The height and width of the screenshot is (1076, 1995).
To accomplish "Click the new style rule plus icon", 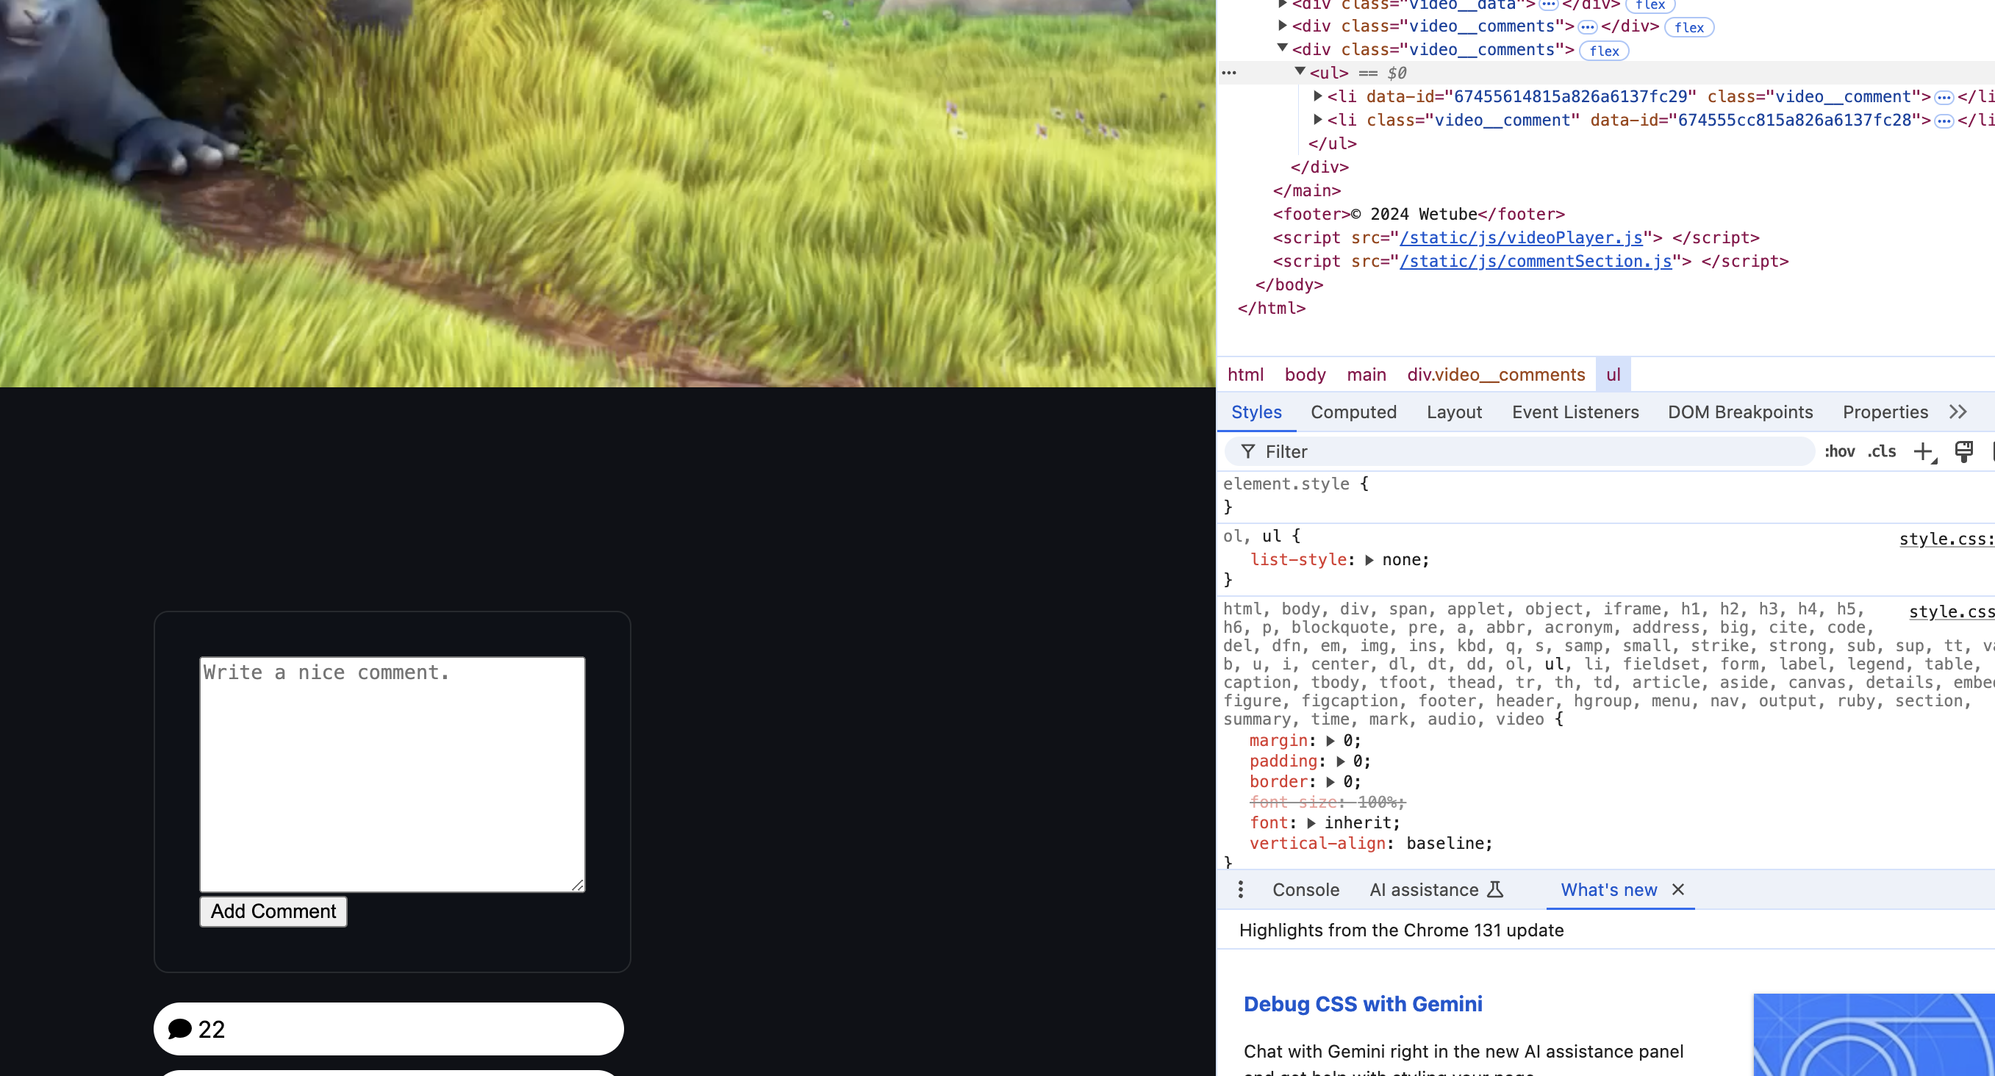I will coord(1923,451).
